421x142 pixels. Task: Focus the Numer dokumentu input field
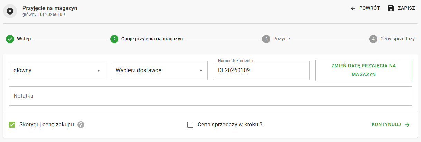pyautogui.click(x=261, y=70)
